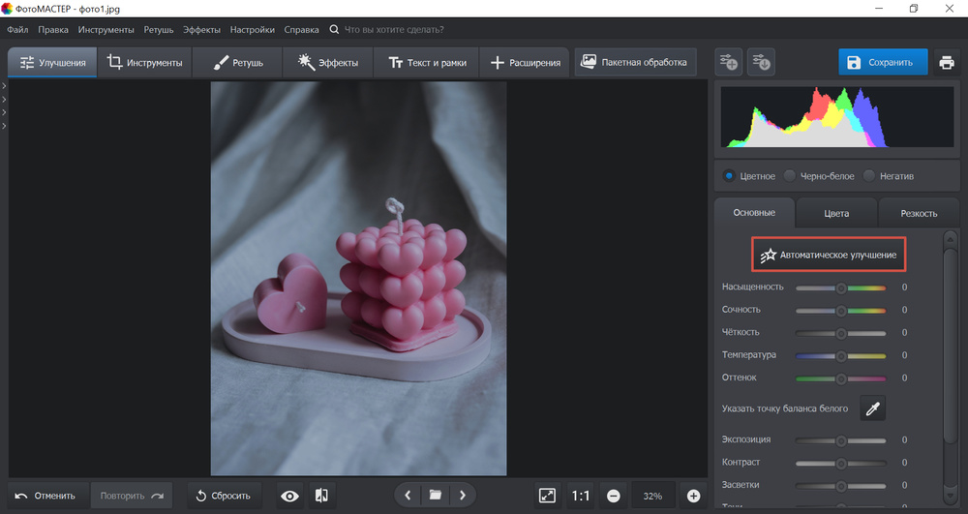968x514 pixels.
Task: Click the Сбросить reset button
Action: [x=224, y=496]
